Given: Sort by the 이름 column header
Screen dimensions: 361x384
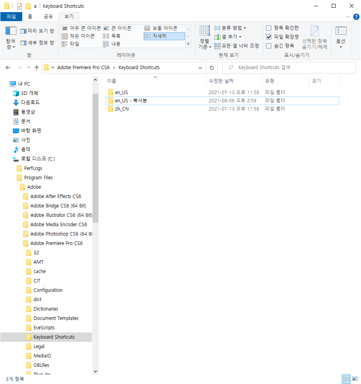Looking at the screenshot, I should [156, 81].
